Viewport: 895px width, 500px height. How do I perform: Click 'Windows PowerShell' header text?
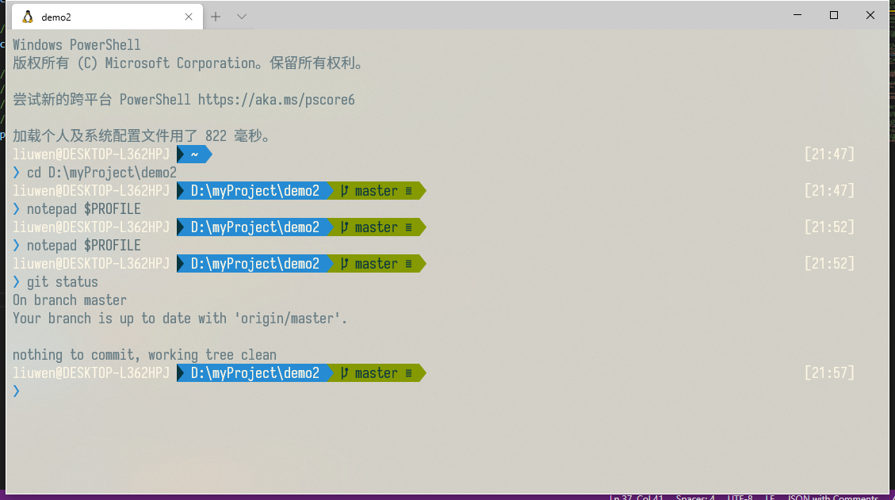(x=76, y=45)
